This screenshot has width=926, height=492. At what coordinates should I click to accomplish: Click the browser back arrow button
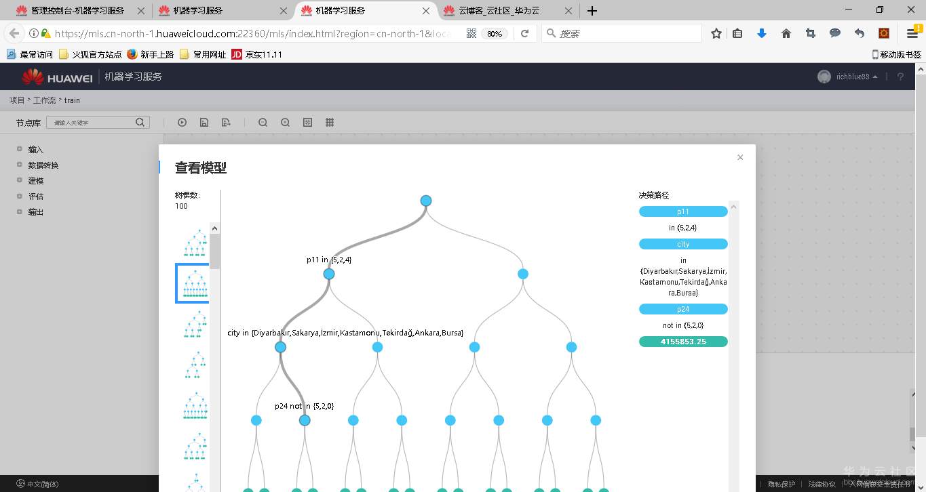14,33
